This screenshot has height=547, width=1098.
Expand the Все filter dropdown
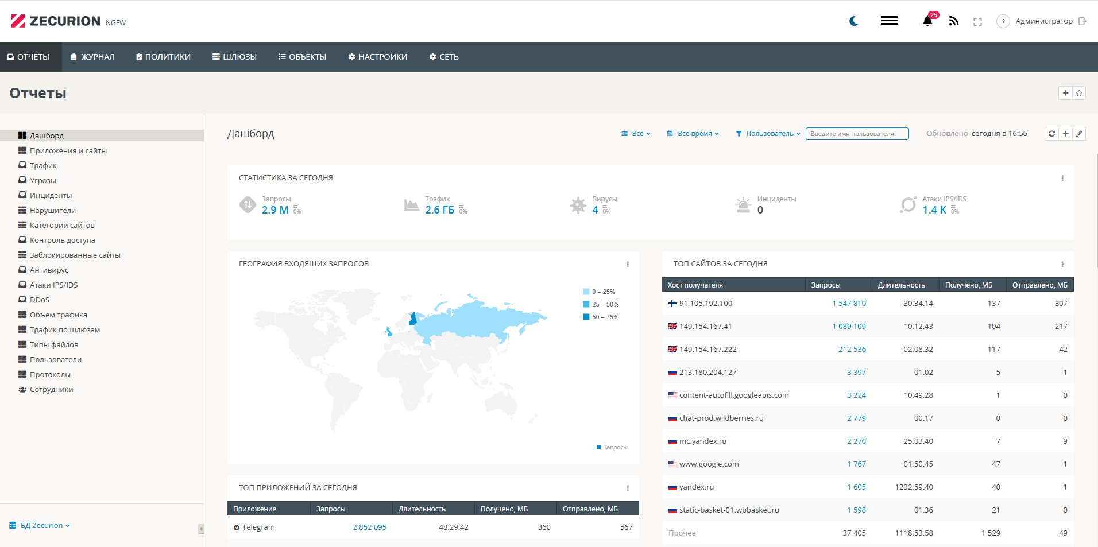(636, 134)
